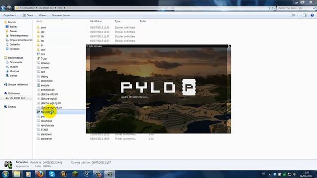Viewport: 317px width, 178px height.
Task: Toggle the preview pane icon
Action: coord(305,15)
